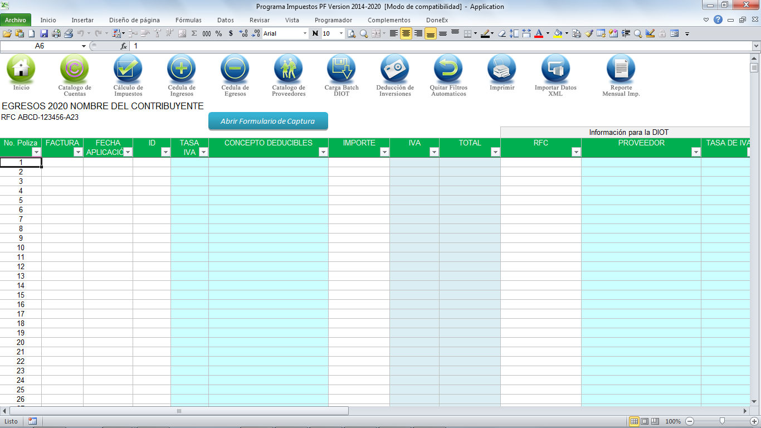The image size is (761, 428).
Task: Click the eraser clear icon
Action: 502,33
